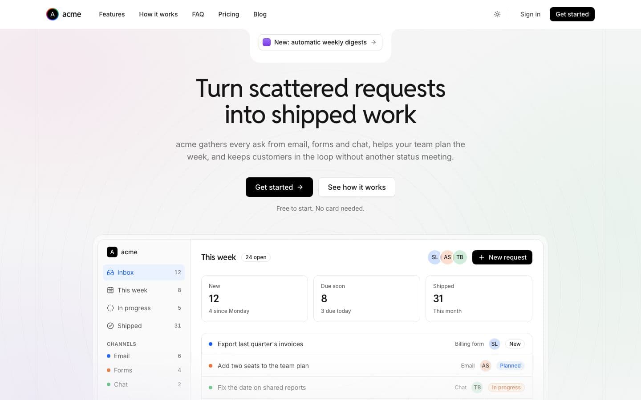Click the acme workspace icon in the sidebar
The height and width of the screenshot is (400, 641).
click(x=112, y=252)
